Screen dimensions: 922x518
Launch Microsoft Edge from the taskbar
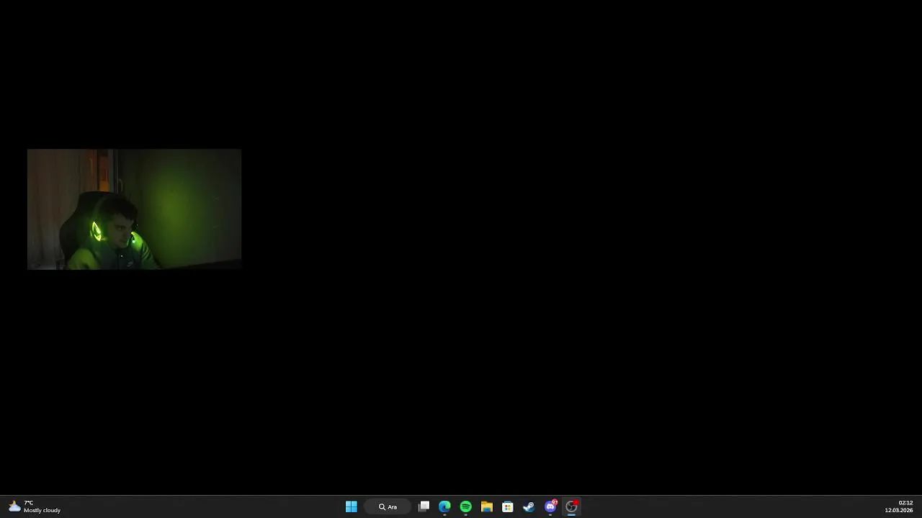(x=444, y=506)
